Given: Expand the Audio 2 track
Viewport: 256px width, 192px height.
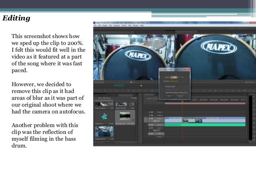Looking at the screenshot, I should click(x=156, y=128).
